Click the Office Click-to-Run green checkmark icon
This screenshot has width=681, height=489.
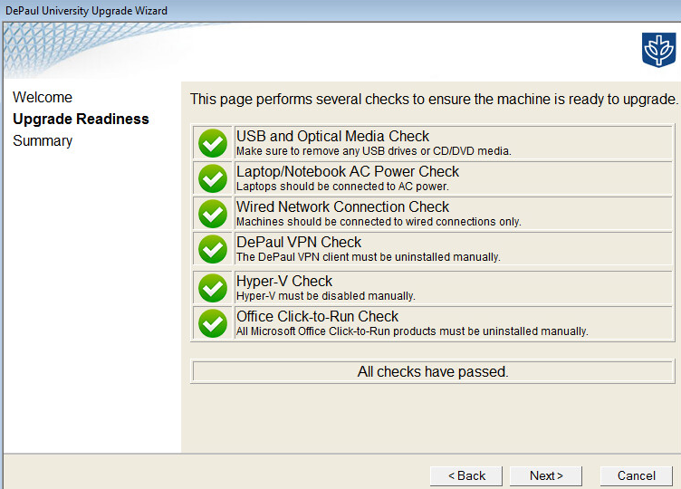pos(213,323)
